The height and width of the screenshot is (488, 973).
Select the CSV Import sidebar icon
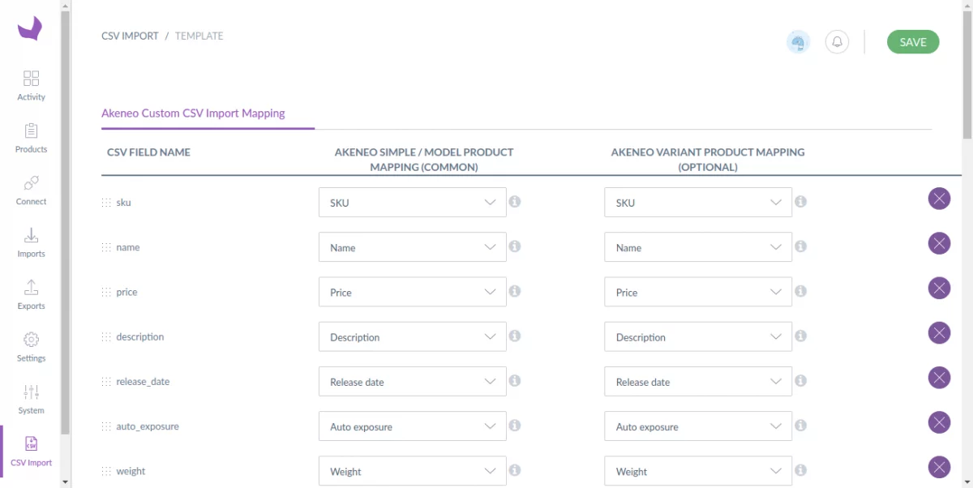[31, 450]
